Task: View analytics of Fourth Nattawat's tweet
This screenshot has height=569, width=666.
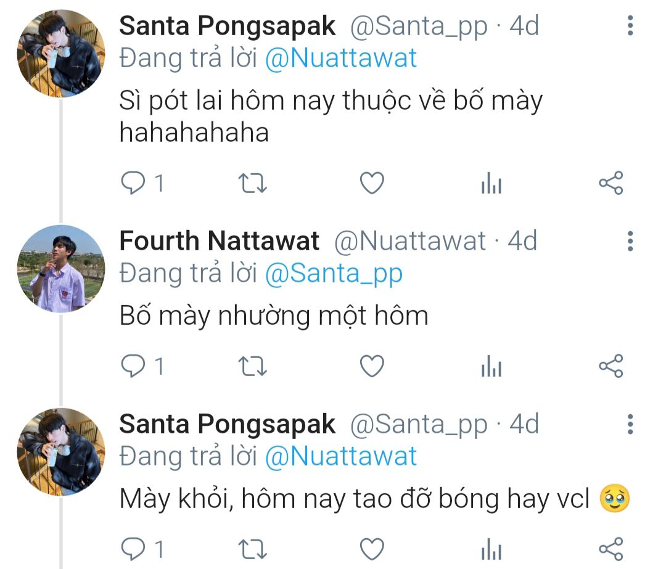Action: coord(491,367)
